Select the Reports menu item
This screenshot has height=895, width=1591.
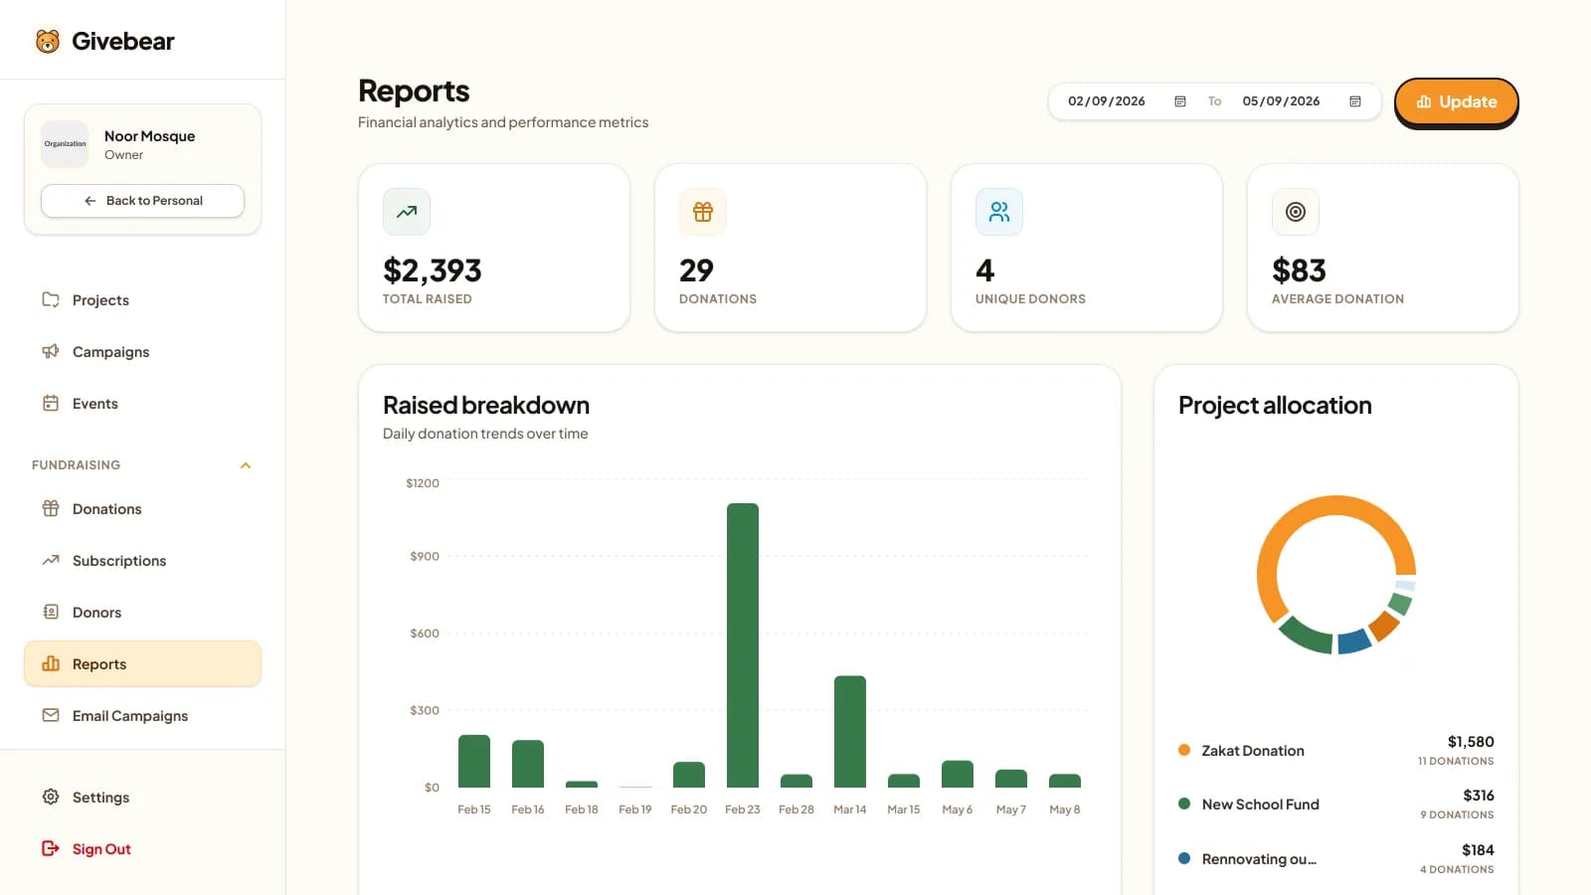point(142,663)
